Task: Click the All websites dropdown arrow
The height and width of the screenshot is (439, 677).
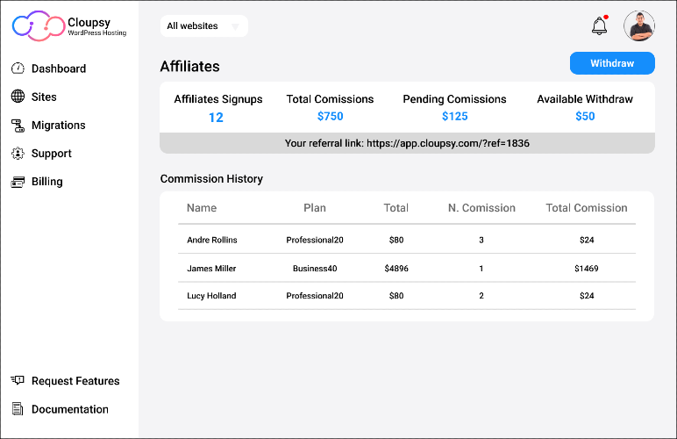Action: pyautogui.click(x=235, y=27)
